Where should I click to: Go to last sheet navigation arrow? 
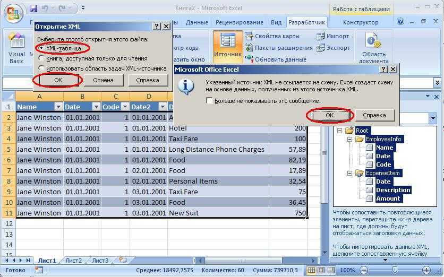click(x=28, y=260)
